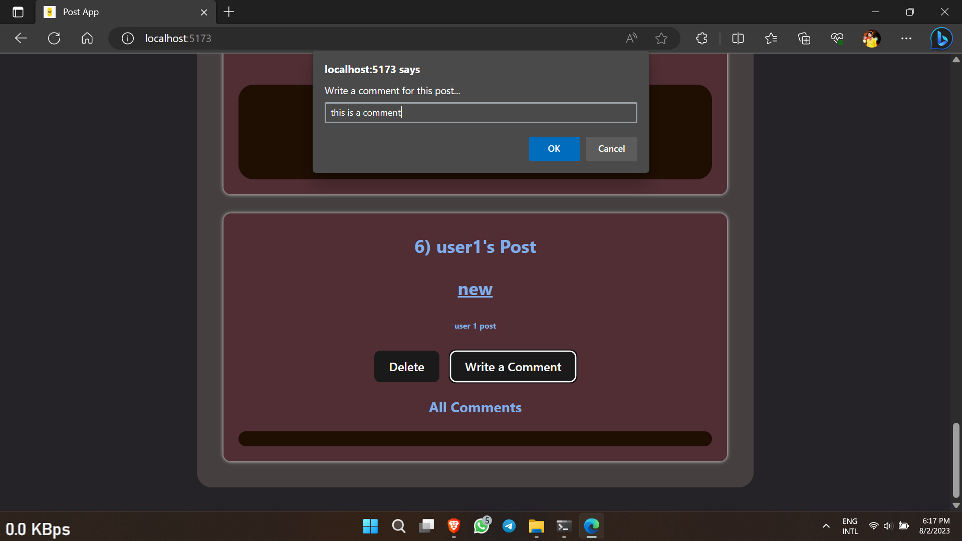Open Read aloud icon in address bar

coord(631,39)
